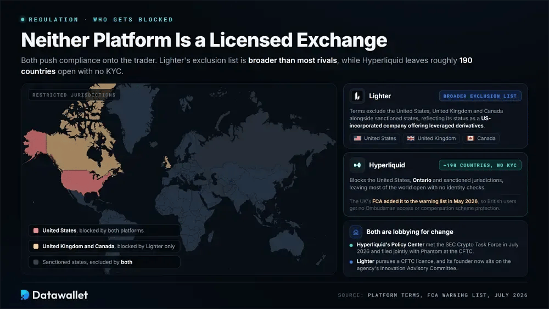
Task: Click the Canada chip in Lighter card
Action: 481,138
